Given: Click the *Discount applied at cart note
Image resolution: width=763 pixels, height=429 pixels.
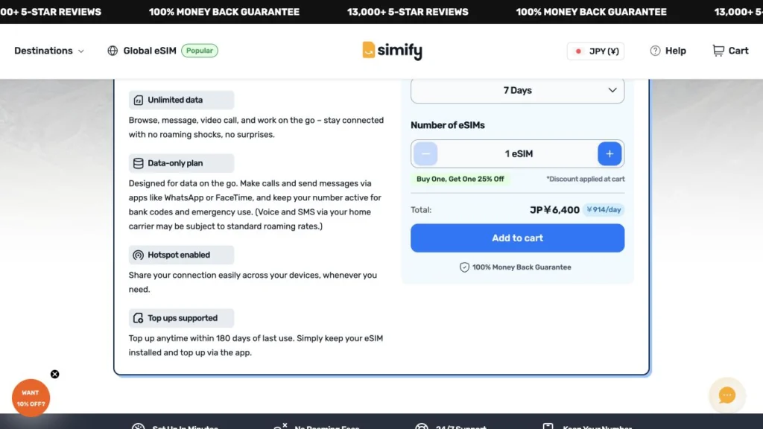Looking at the screenshot, I should coord(585,179).
